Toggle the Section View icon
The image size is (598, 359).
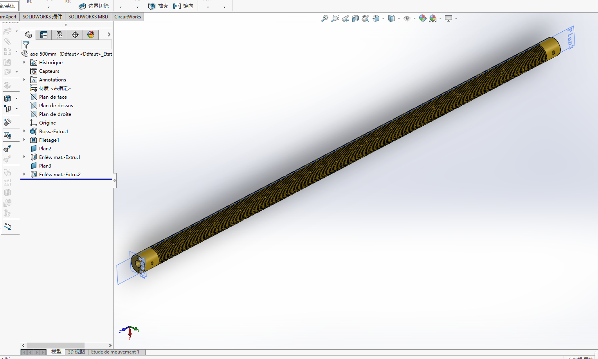(x=355, y=18)
